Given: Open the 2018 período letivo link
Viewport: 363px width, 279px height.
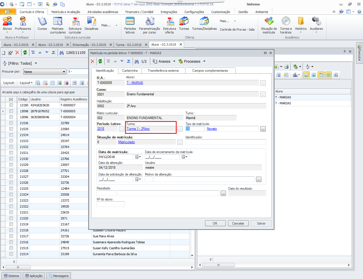Looking at the screenshot, I should [x=101, y=129].
